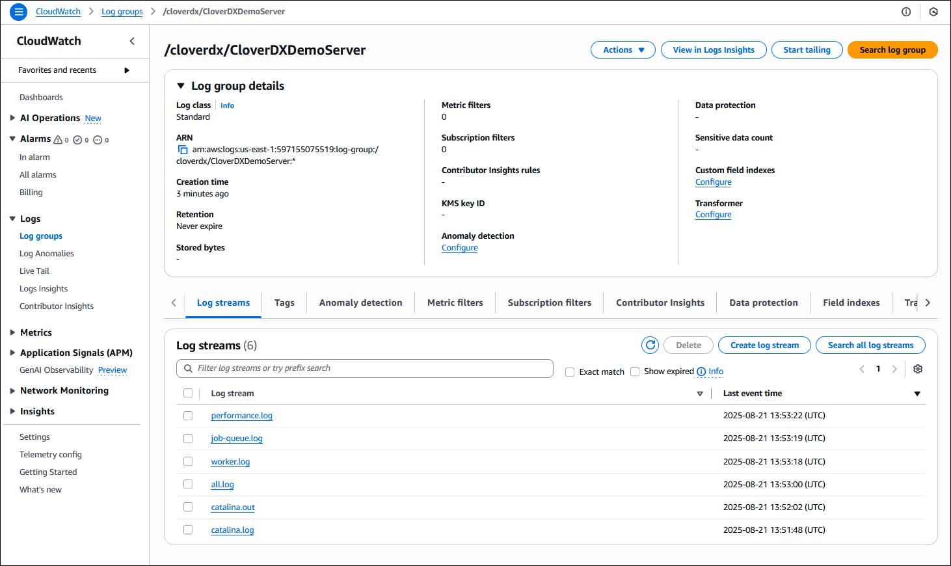Image resolution: width=951 pixels, height=566 pixels.
Task: Click the Start tailing button
Action: click(807, 49)
